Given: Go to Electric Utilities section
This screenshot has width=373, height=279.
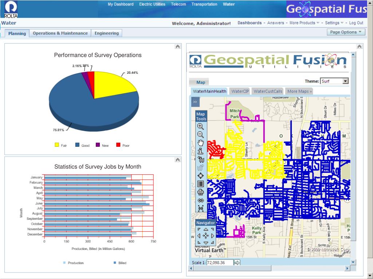Looking at the screenshot, I should coord(152,4).
